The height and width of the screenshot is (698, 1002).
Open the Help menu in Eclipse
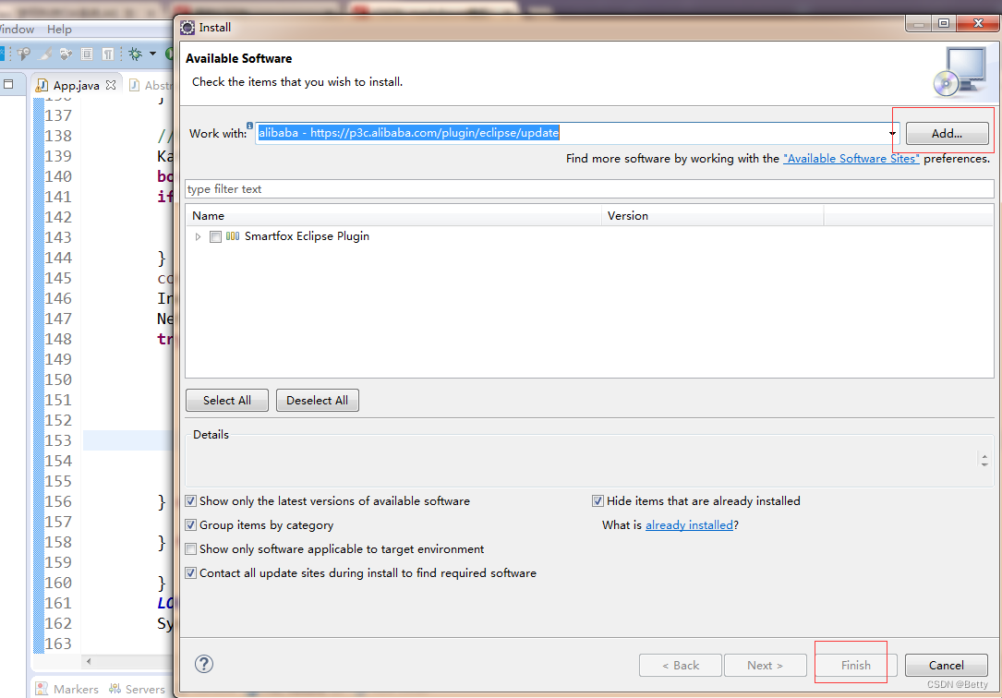(x=59, y=30)
